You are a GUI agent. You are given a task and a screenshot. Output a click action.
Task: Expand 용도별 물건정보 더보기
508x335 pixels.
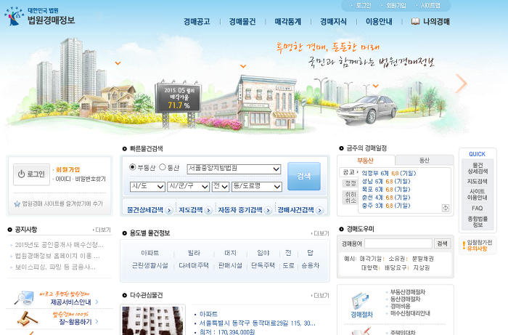coord(320,233)
